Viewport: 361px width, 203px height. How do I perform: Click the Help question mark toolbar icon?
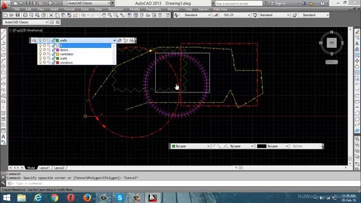pyautogui.click(x=168, y=15)
